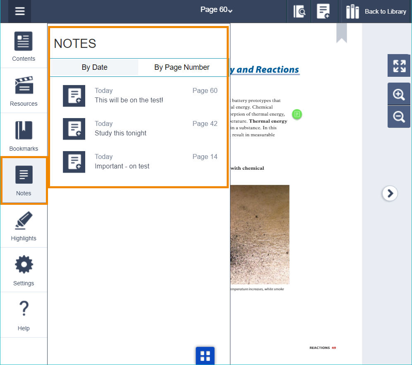This screenshot has height=365, width=412.
Task: Click the search in book icon
Action: point(299,12)
